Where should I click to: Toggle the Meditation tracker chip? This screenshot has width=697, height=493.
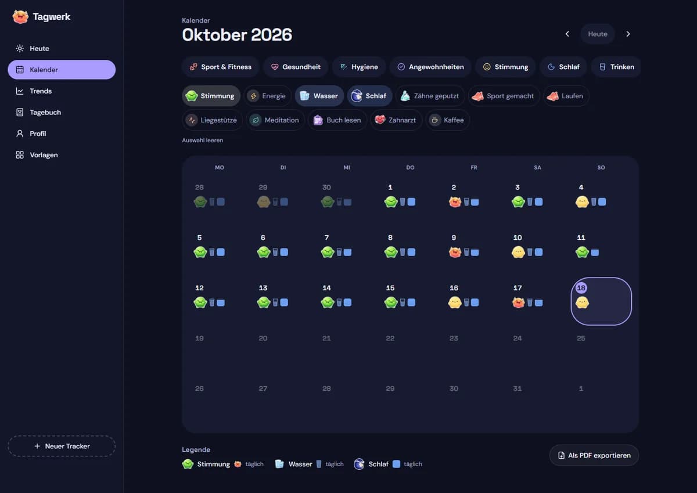(x=275, y=120)
